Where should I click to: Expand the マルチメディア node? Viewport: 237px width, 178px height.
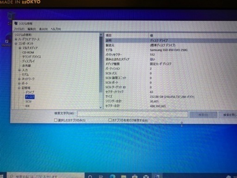coord(20,48)
